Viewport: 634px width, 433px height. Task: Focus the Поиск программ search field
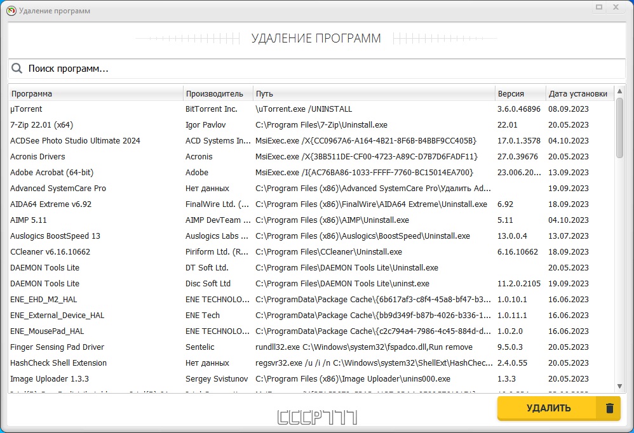318,69
